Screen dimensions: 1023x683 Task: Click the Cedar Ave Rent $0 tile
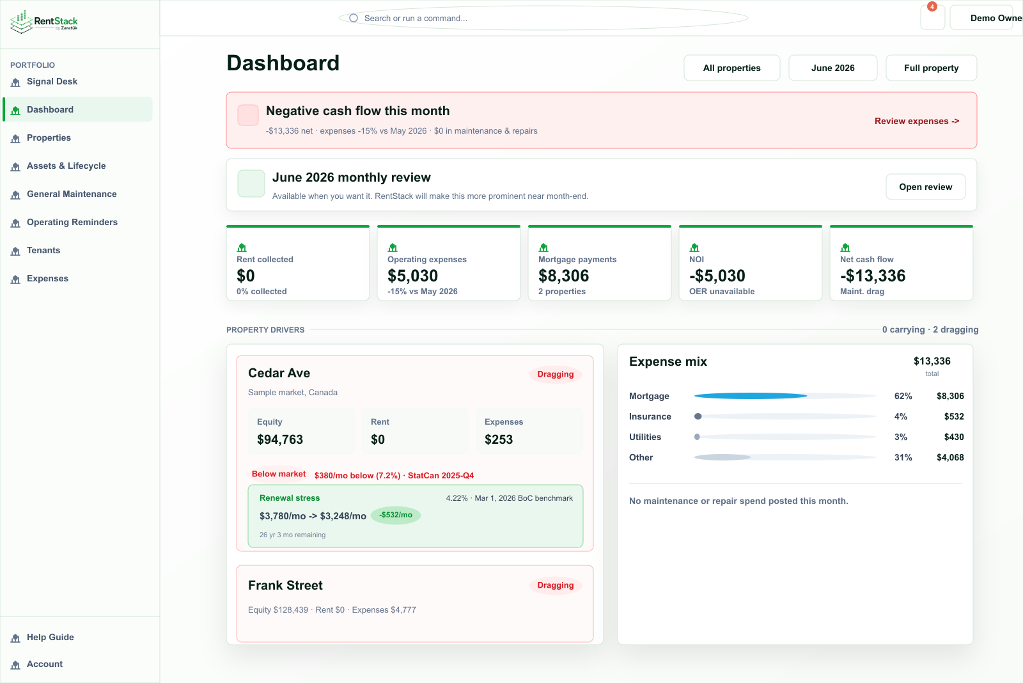[x=416, y=431]
